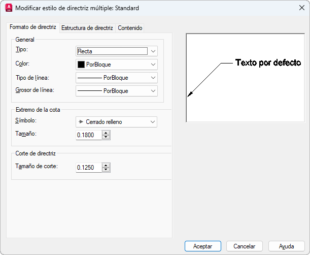Increase Tamaño de corte with up arrow

(106, 165)
